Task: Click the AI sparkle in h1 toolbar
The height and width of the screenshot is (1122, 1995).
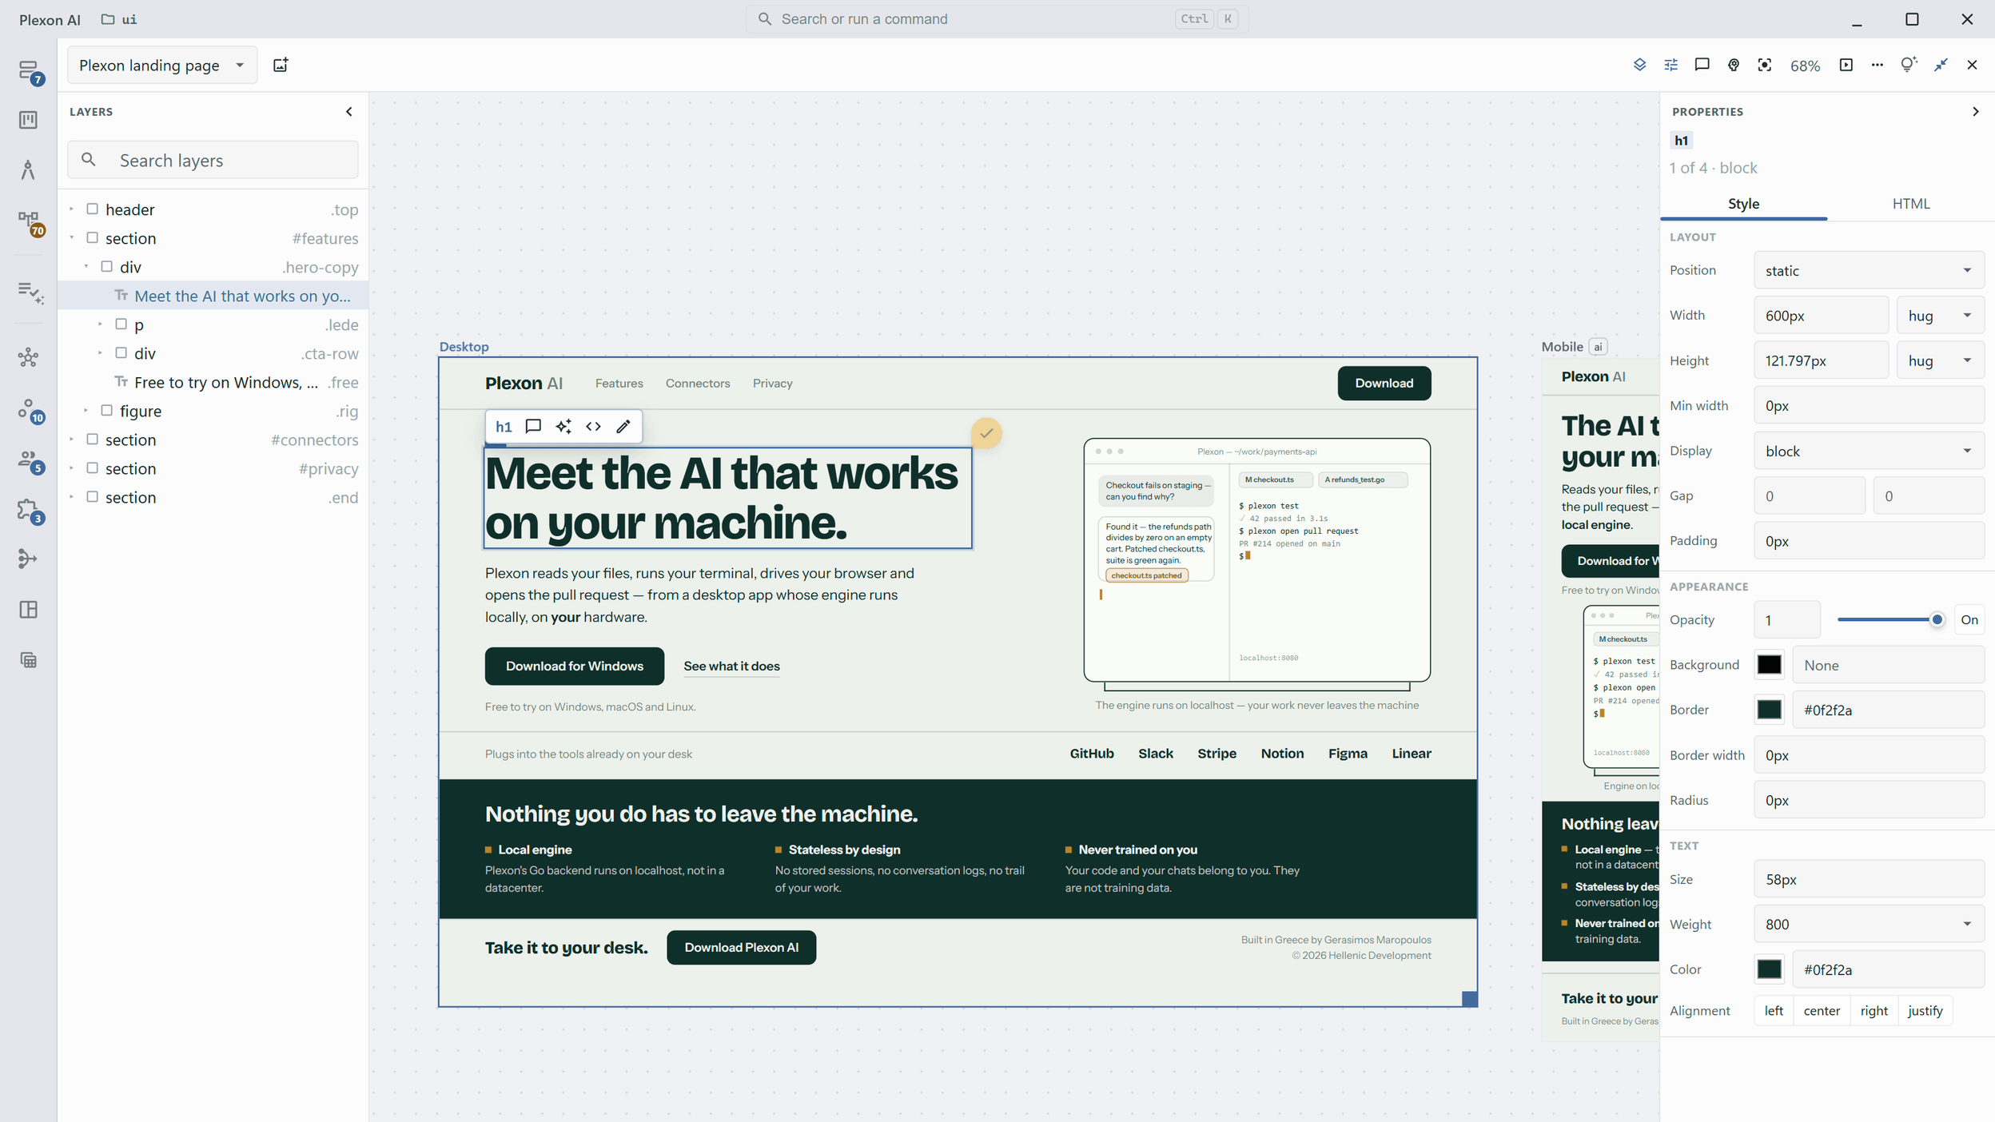Action: 563,426
